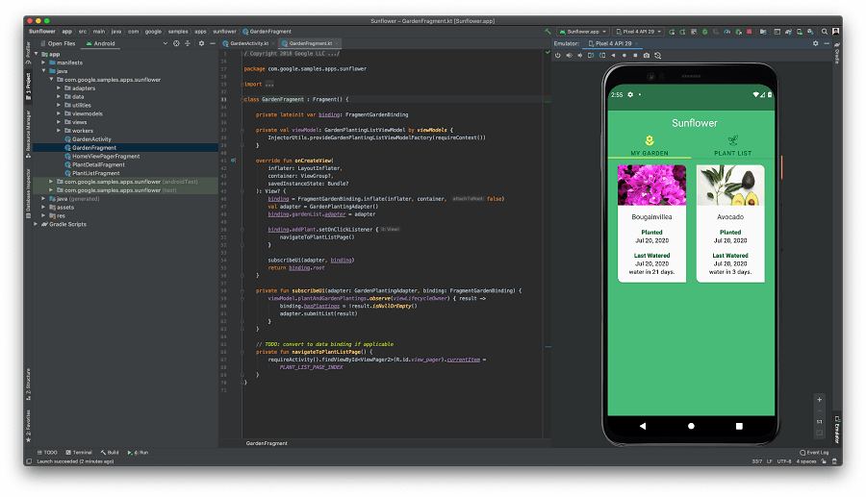Switch to Open Files tab in Project panel
866x497 pixels.
pyautogui.click(x=58, y=43)
